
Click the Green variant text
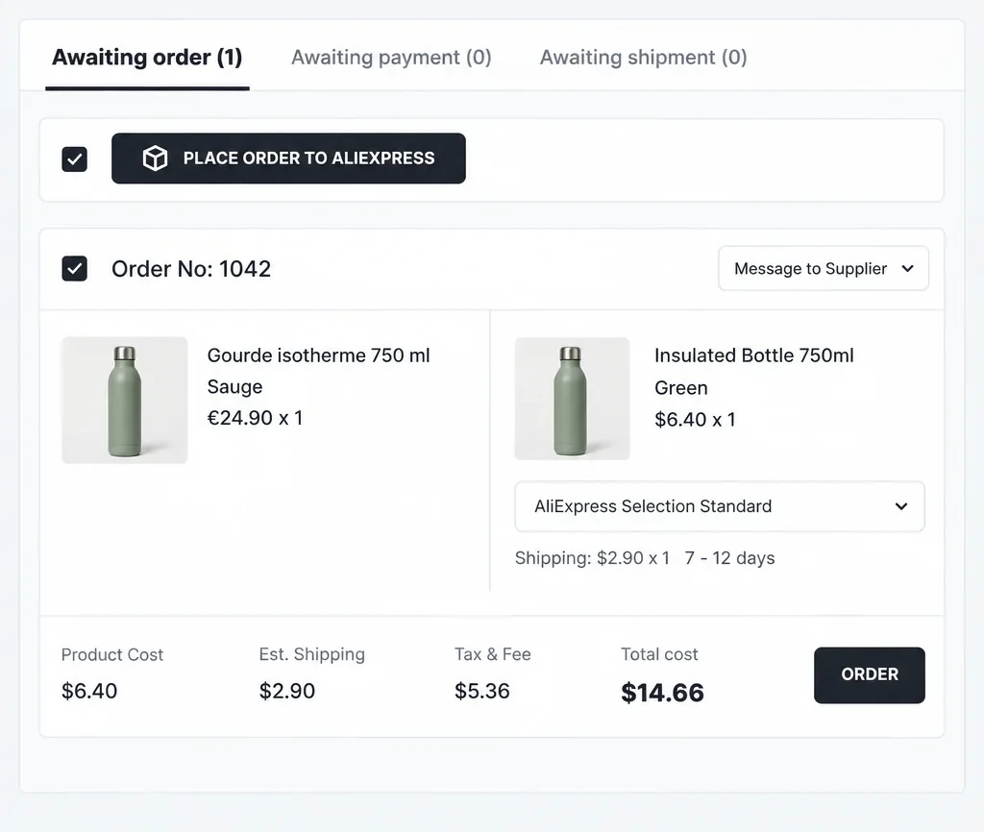tap(681, 388)
